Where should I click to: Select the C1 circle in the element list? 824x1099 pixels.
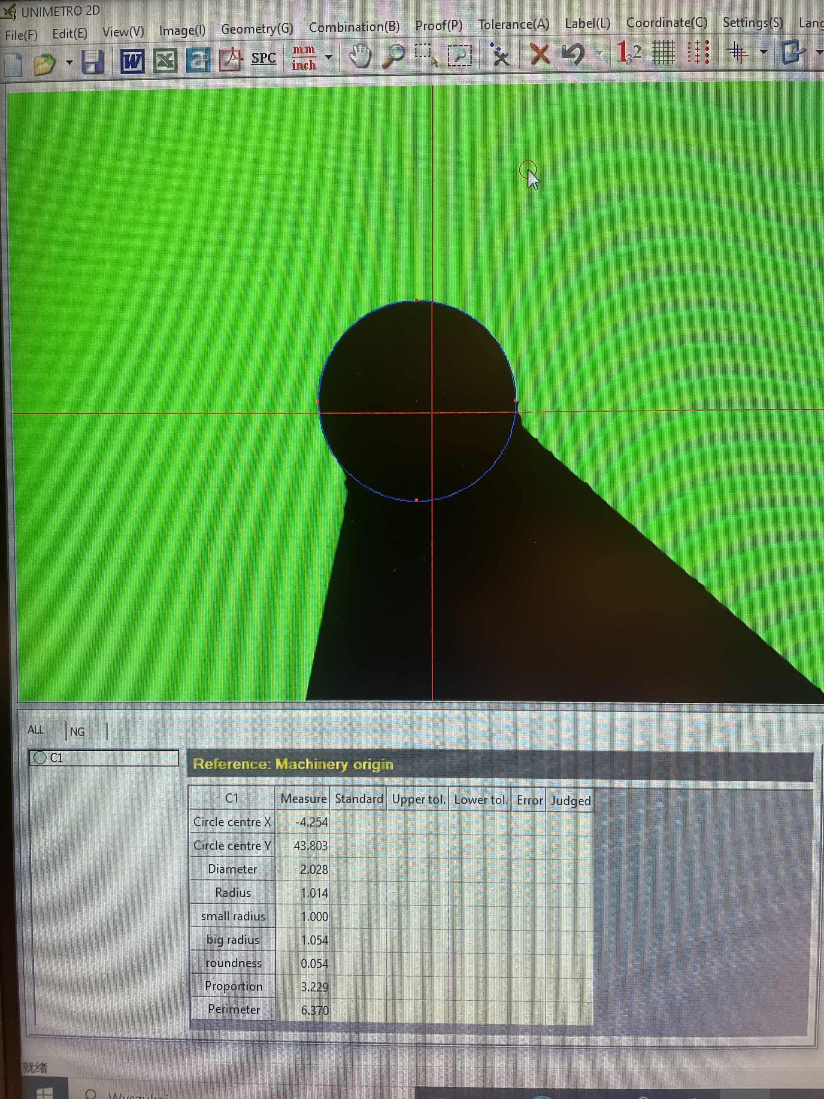[104, 758]
